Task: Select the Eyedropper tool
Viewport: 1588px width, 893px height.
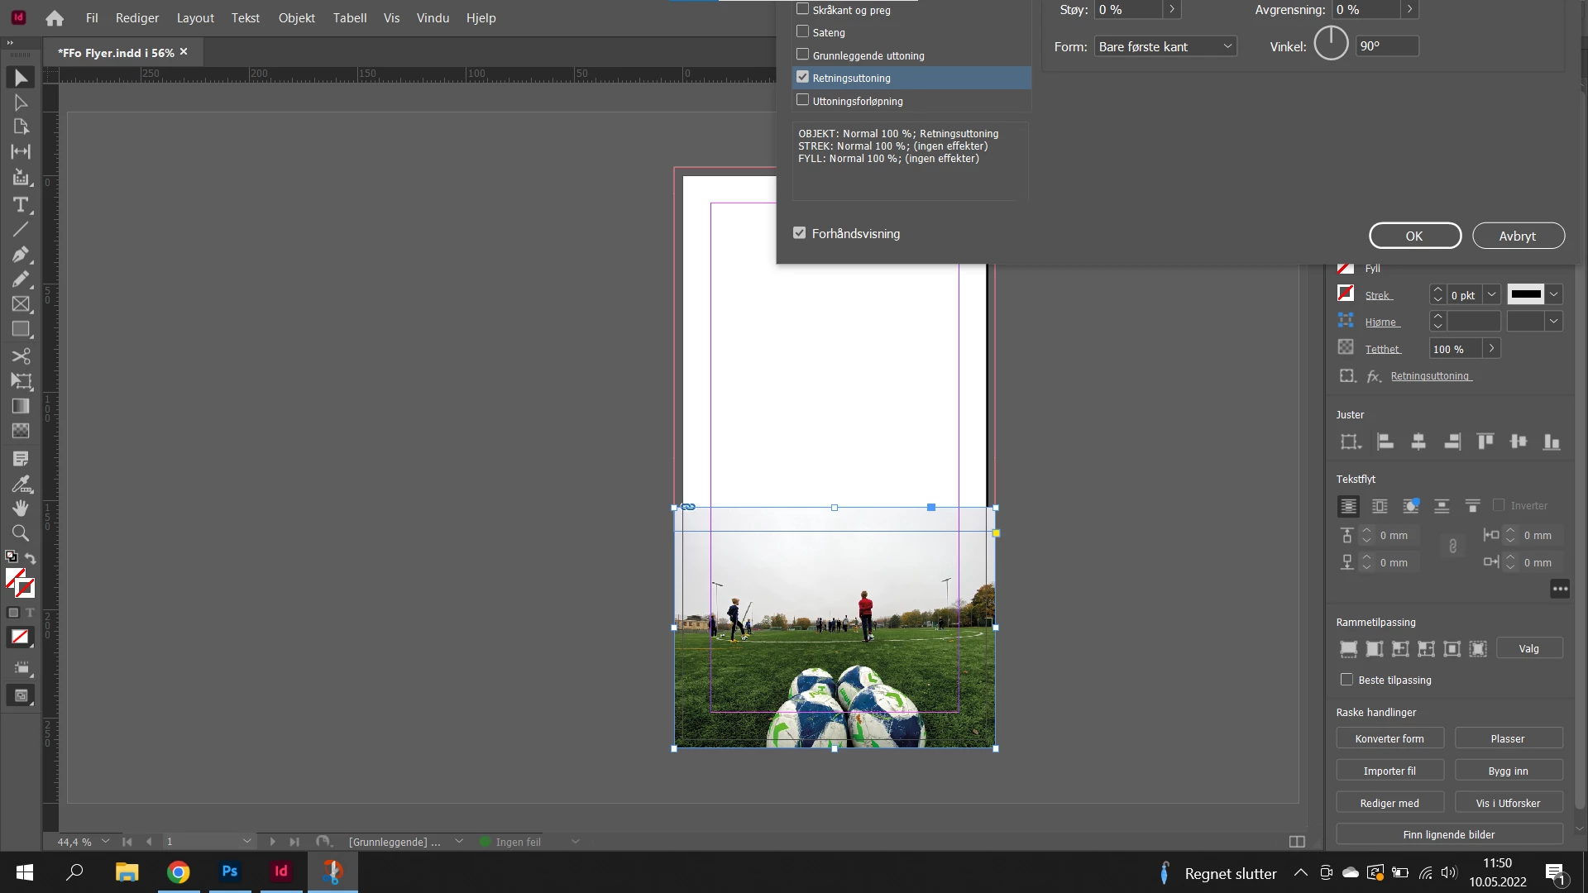Action: (x=21, y=484)
